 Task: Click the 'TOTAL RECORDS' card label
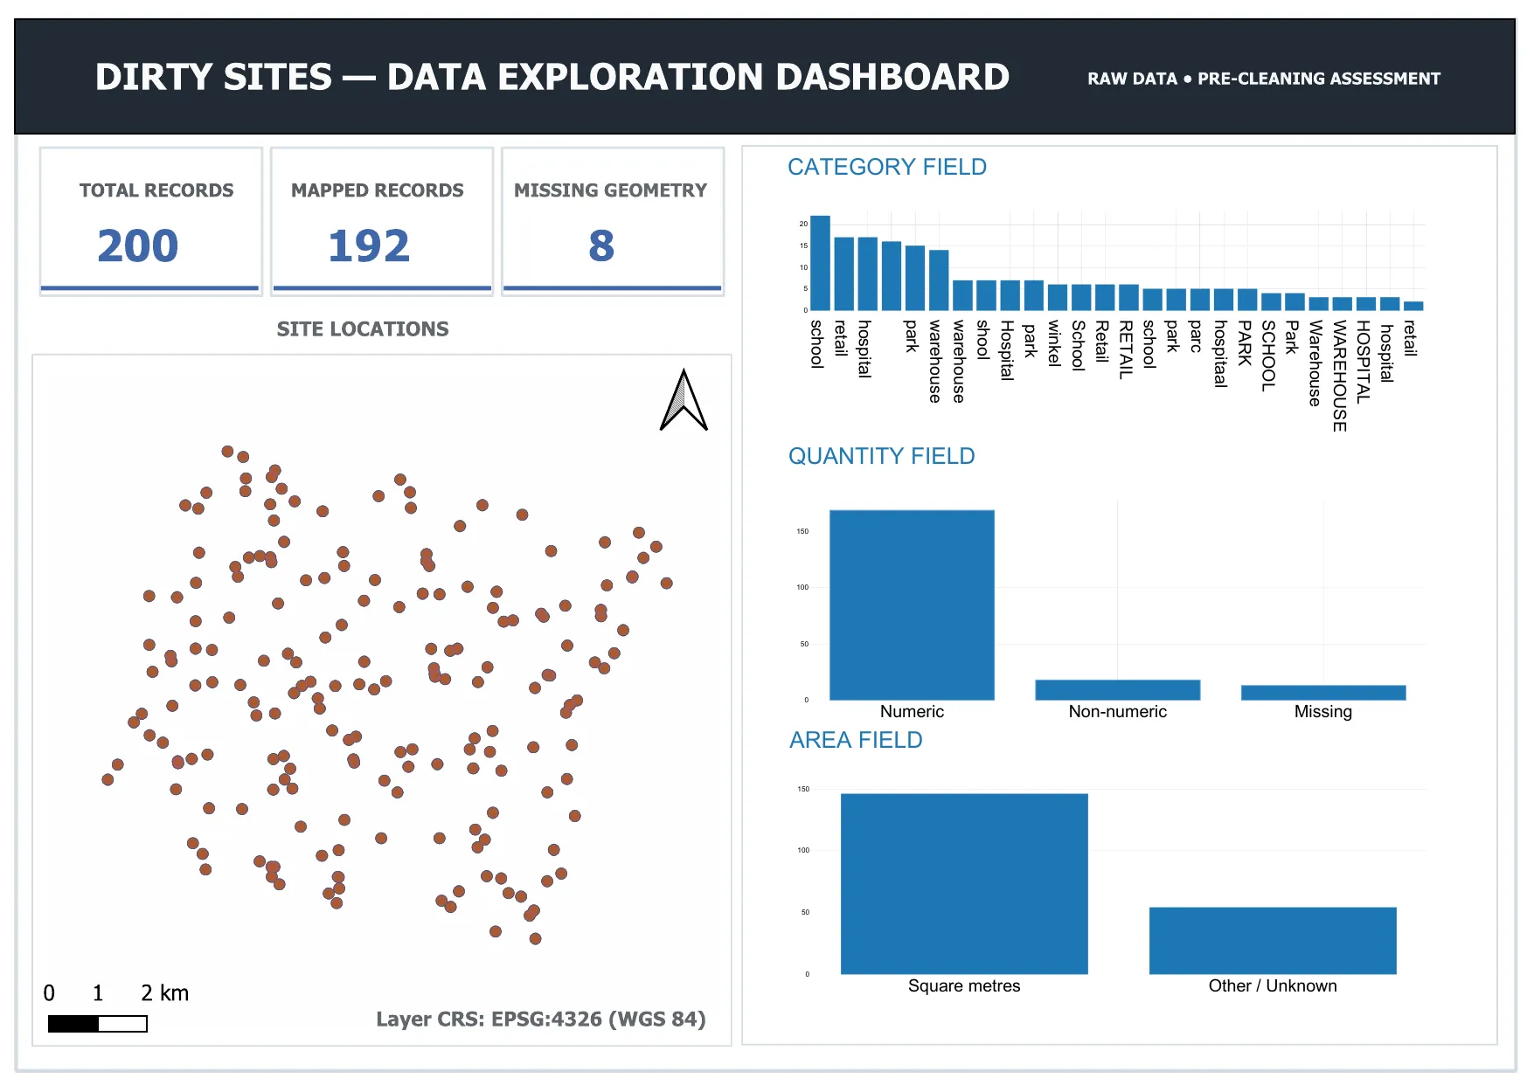pyautogui.click(x=156, y=190)
